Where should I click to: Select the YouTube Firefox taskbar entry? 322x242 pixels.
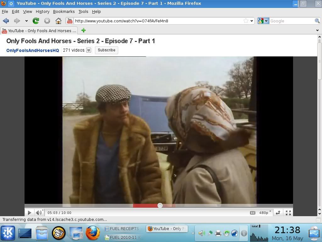(167, 229)
